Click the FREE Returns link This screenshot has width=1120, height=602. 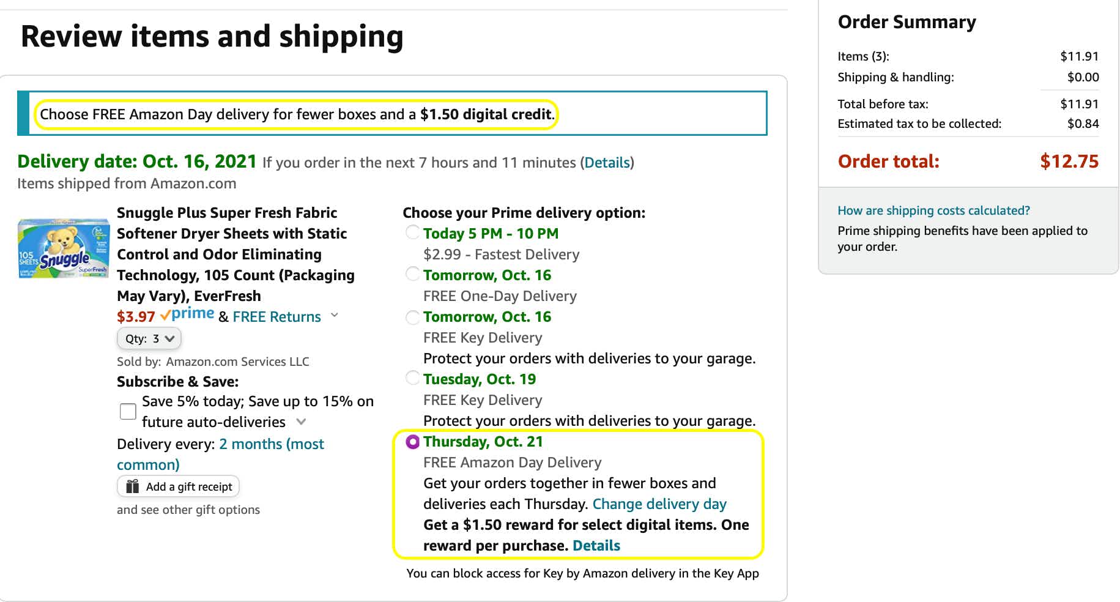pyautogui.click(x=276, y=317)
